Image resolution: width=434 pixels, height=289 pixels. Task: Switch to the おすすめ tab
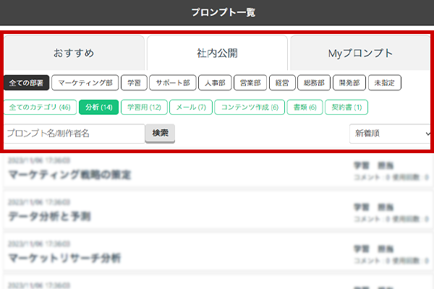[73, 53]
